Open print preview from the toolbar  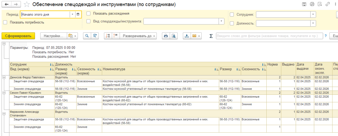coord(173,36)
